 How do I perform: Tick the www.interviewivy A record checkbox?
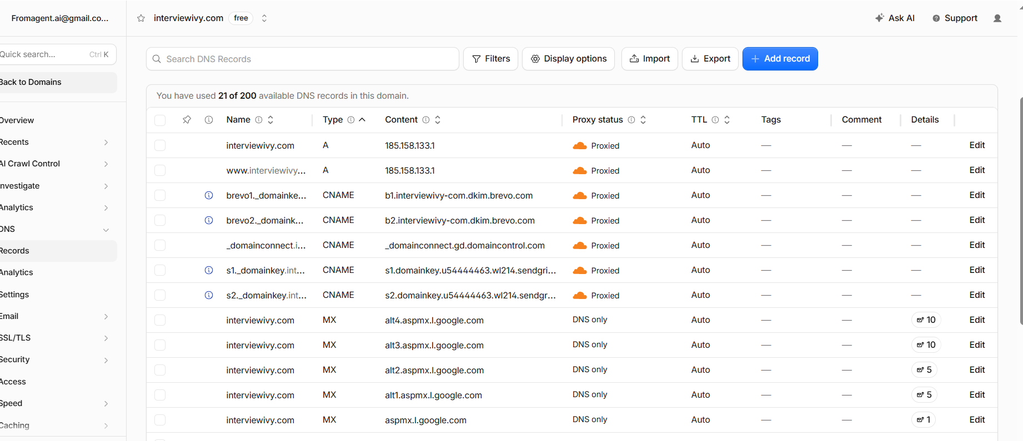(x=160, y=170)
